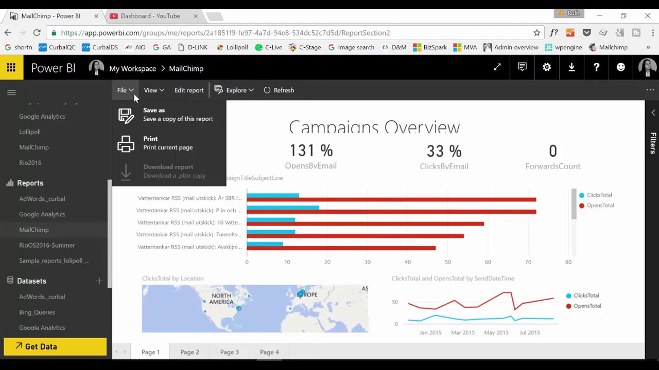Open the feedback smiley icon
Viewport: 659px width, 370px height.
621,67
